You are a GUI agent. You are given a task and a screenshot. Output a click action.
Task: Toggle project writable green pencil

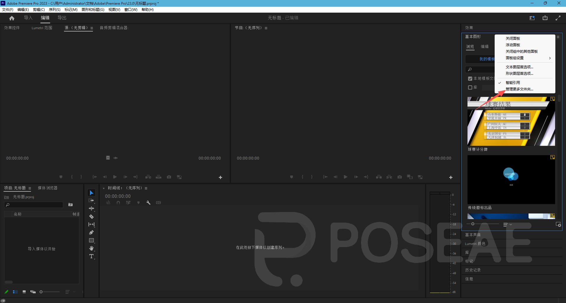(6, 292)
